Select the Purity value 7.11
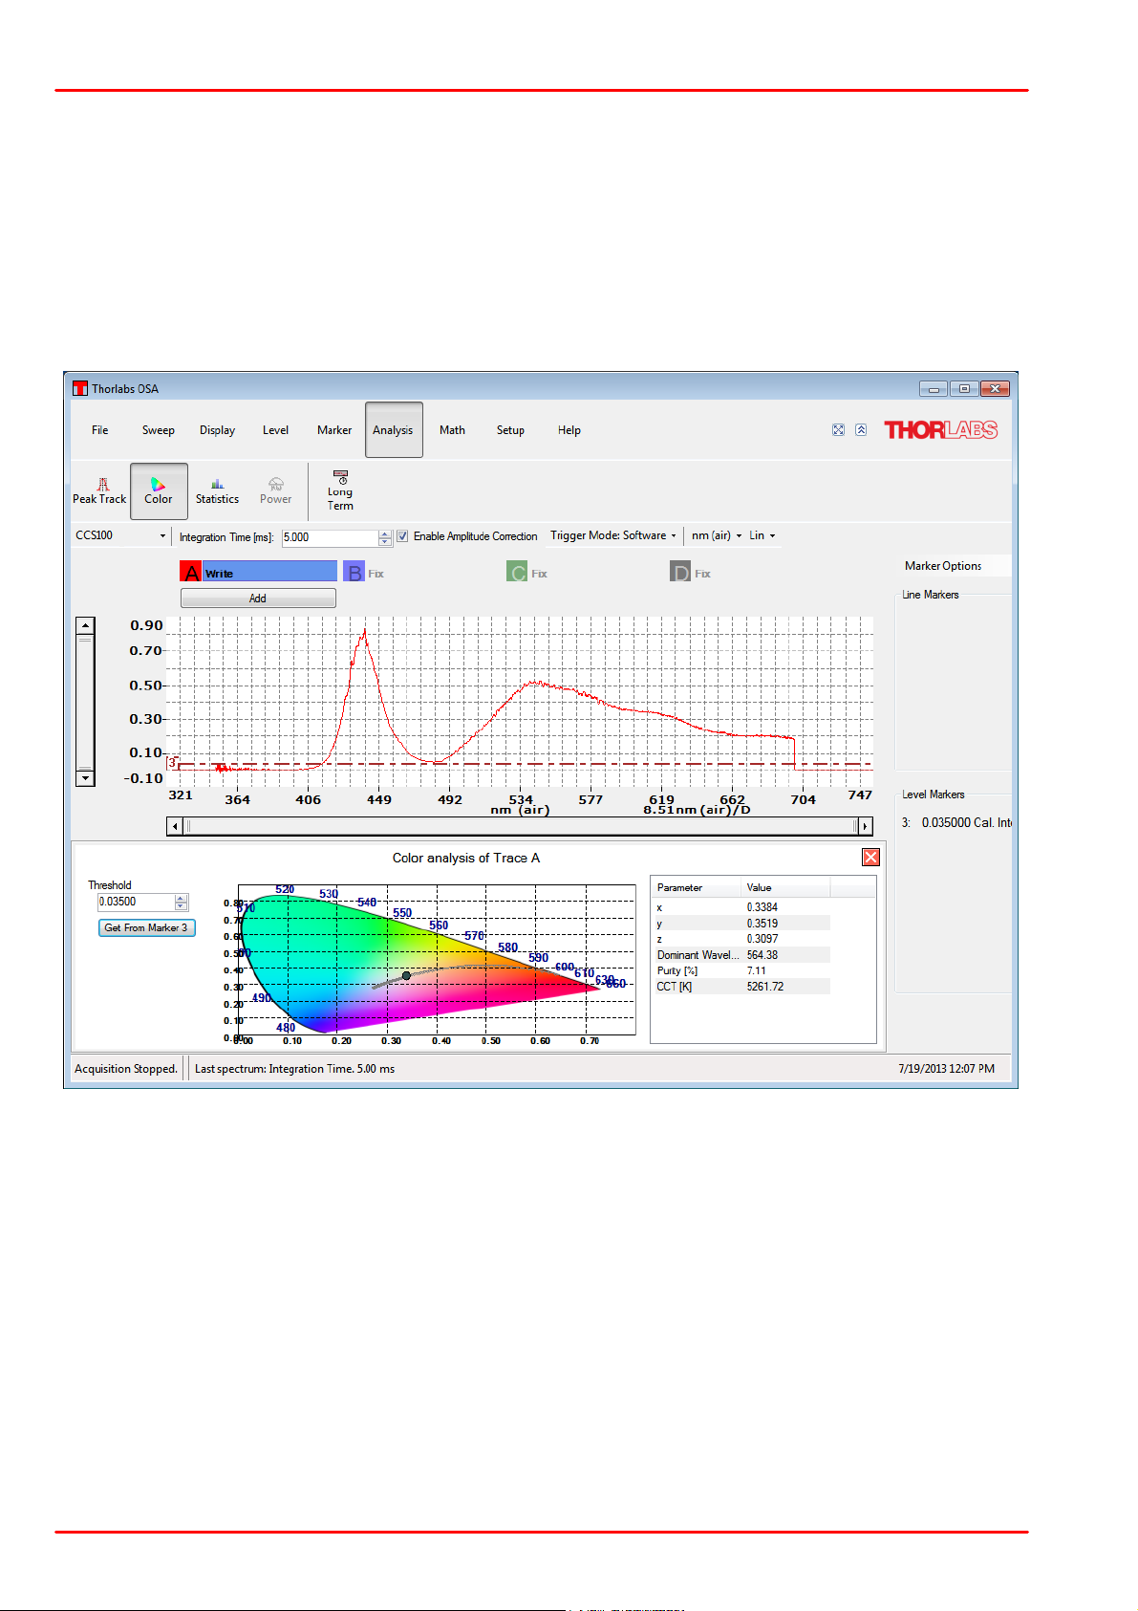 (x=757, y=970)
